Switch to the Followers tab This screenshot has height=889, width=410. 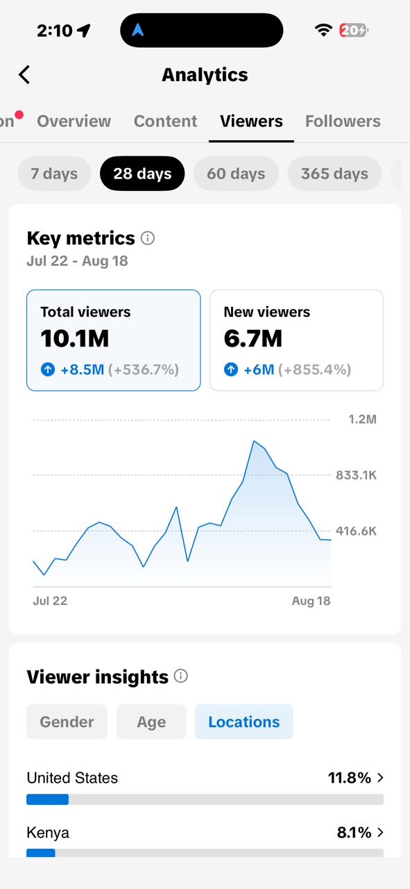(343, 121)
